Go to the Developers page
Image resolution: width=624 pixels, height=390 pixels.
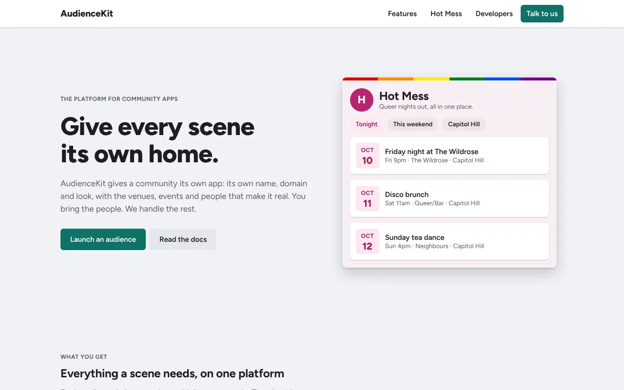(x=494, y=14)
